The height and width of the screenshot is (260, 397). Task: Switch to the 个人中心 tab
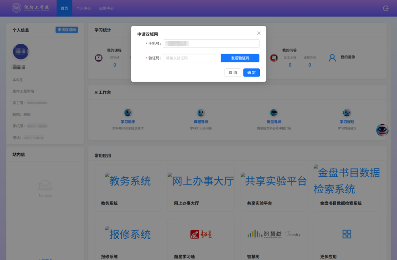coord(83,8)
